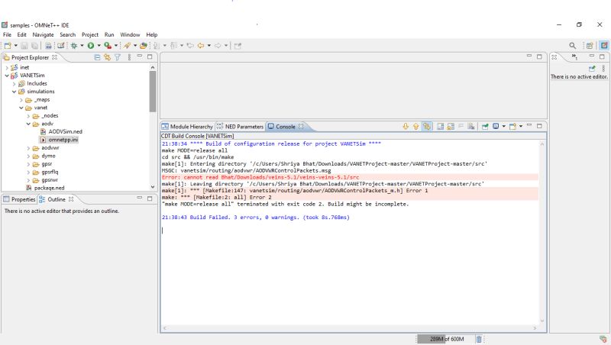Screen dimensions: 611x345
Task: Click the 'Build Failed. 3 errors' console line
Action: (256, 218)
